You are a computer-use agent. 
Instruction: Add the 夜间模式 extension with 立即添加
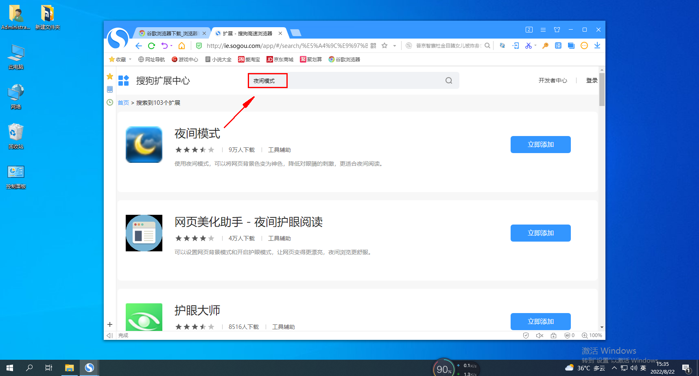pyautogui.click(x=541, y=145)
